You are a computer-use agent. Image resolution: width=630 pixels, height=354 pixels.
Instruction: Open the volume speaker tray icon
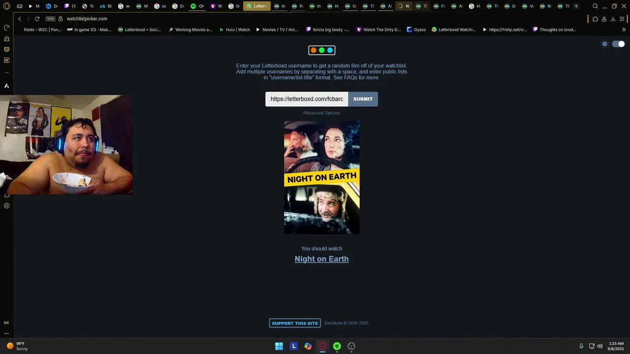point(599,346)
